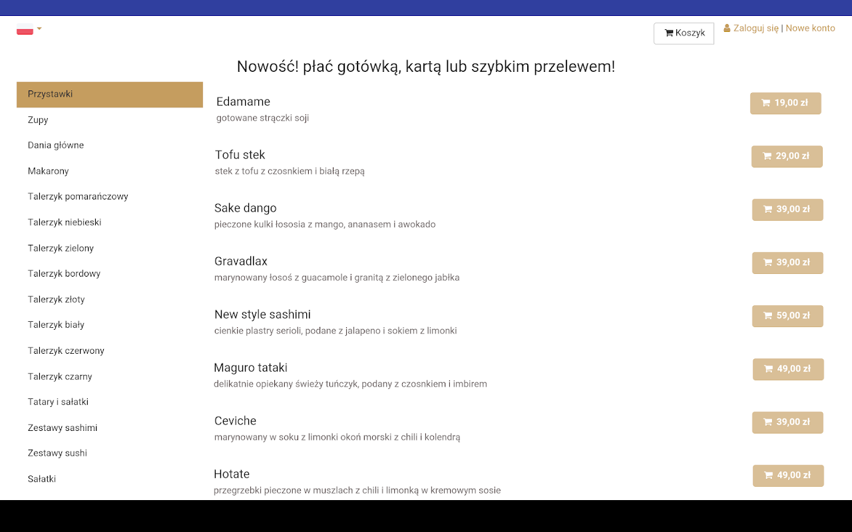The image size is (852, 532).
Task: Add Hotate to cart
Action: (788, 475)
